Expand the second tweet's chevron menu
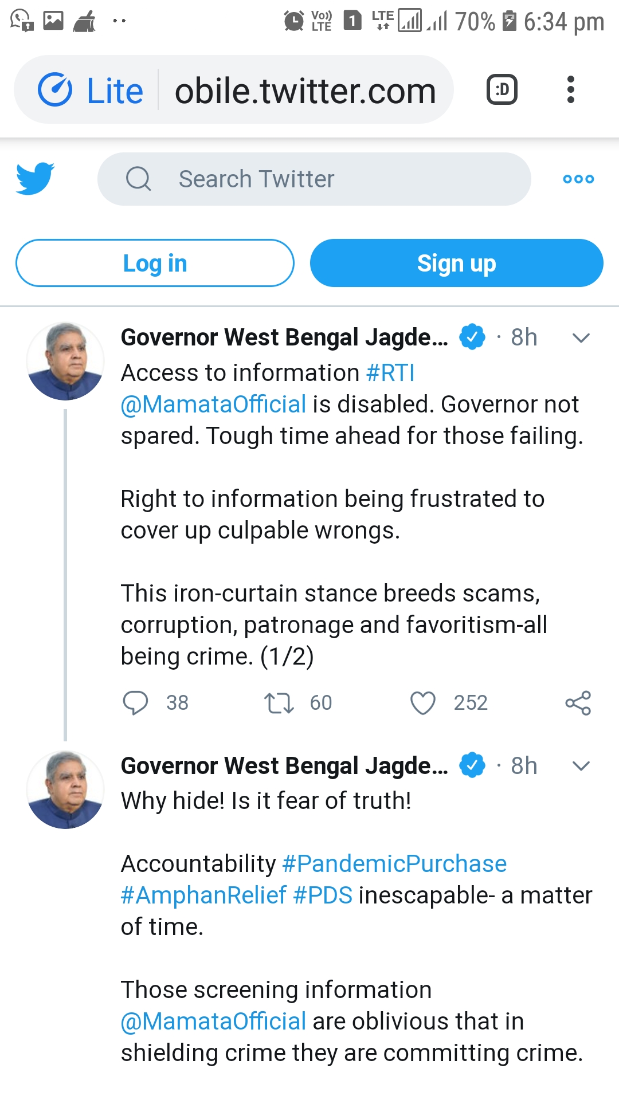619x1100 pixels. [x=581, y=766]
